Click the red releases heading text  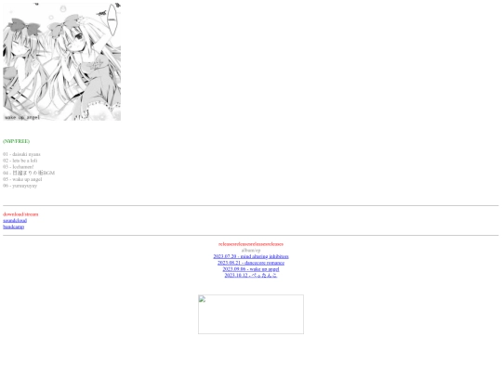click(x=251, y=244)
